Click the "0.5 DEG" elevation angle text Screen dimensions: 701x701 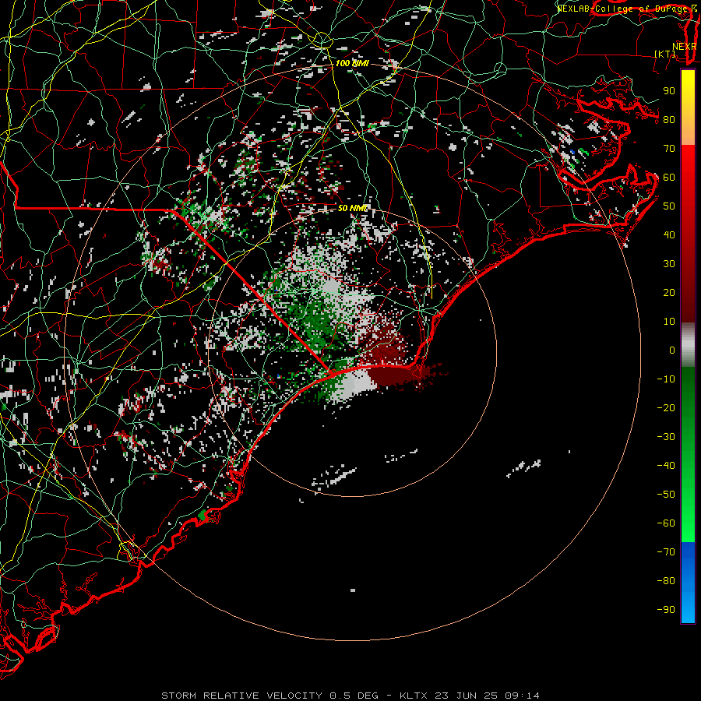click(x=354, y=696)
